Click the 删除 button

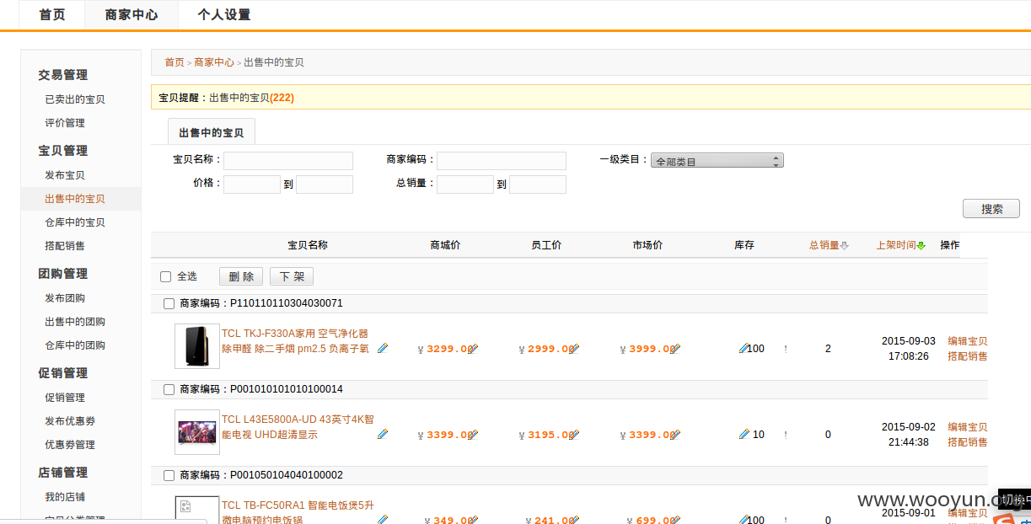pyautogui.click(x=241, y=276)
